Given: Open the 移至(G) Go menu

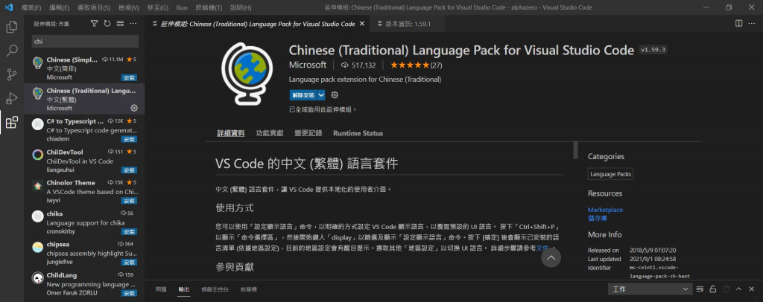Looking at the screenshot, I should coord(158,7).
